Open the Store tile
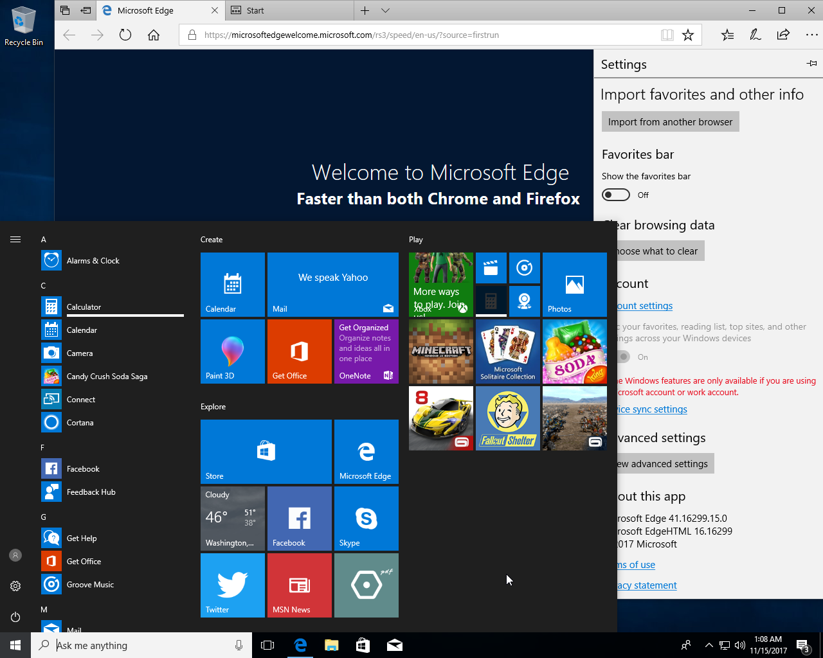The image size is (823, 658). coord(266,452)
